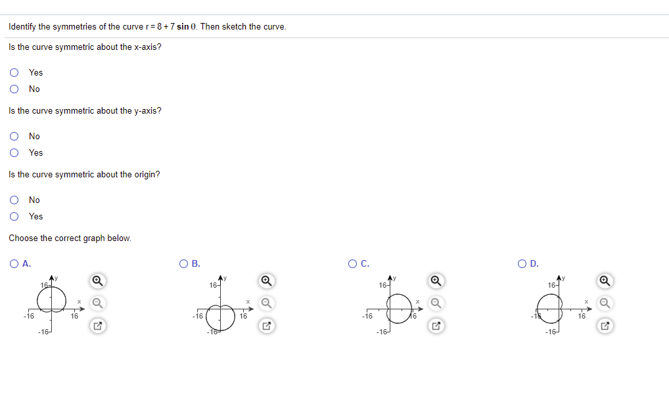669x402 pixels.
Task: Launch enlarged view of graph B
Action: [x=265, y=326]
